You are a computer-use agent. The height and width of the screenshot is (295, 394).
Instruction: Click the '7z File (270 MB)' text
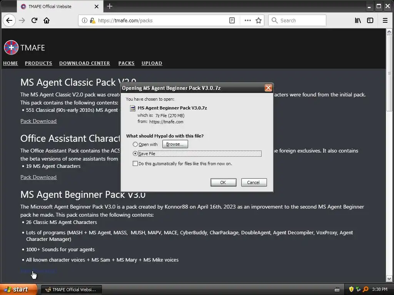(x=170, y=116)
